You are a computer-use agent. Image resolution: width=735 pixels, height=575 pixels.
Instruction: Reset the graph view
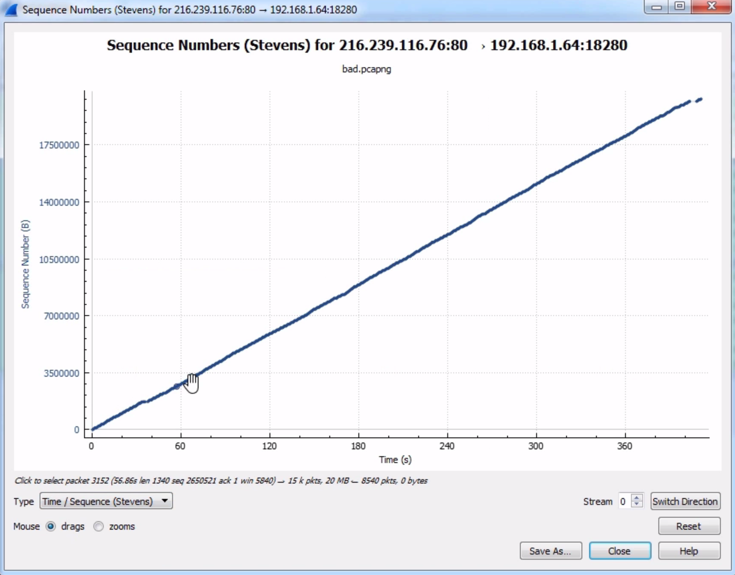tap(688, 527)
